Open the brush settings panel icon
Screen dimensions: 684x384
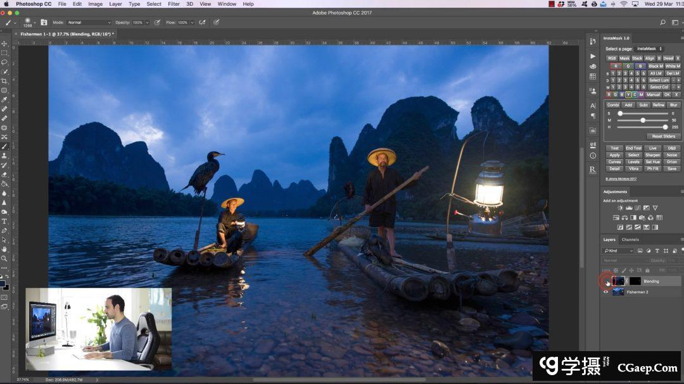(x=44, y=22)
